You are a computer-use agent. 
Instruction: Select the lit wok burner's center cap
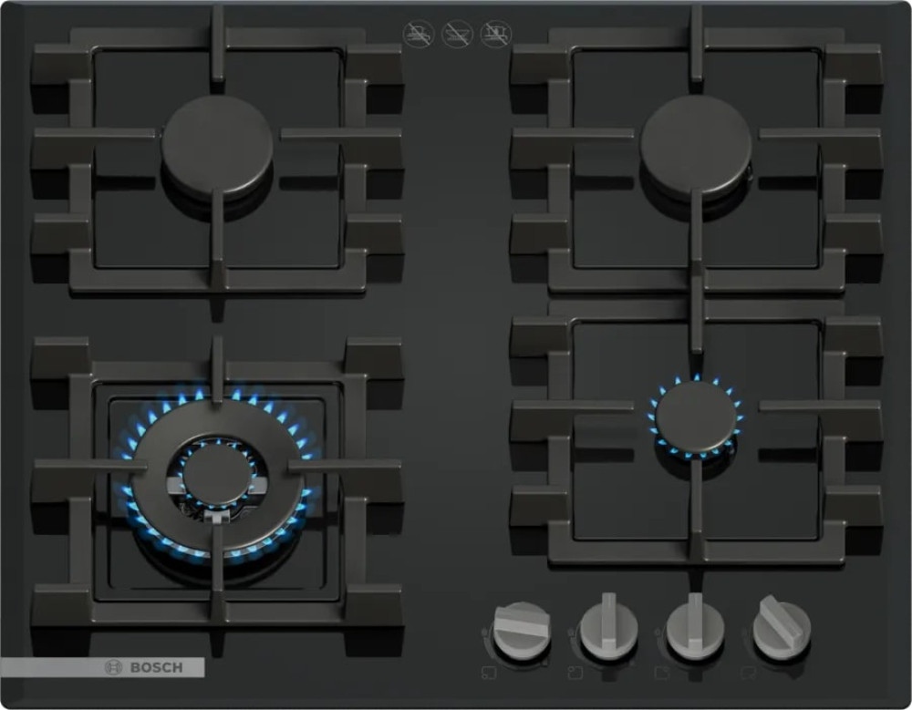(215, 474)
